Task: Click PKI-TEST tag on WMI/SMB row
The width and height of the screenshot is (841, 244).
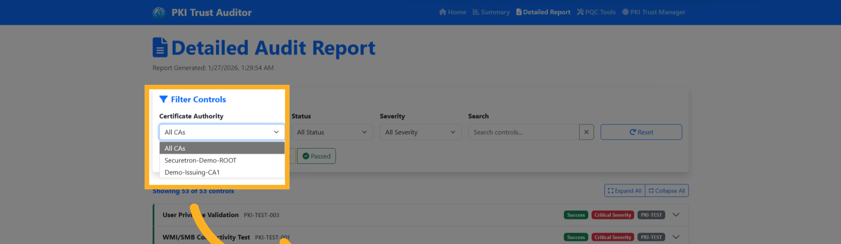Action: click(651, 237)
